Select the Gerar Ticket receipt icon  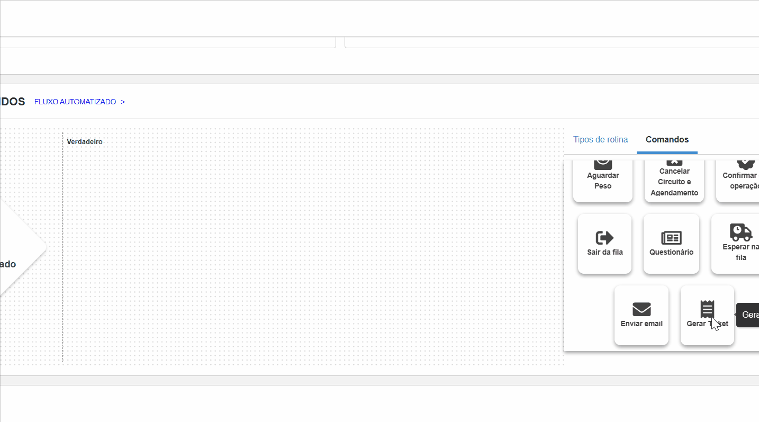pos(707,309)
